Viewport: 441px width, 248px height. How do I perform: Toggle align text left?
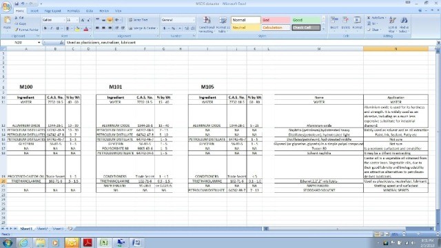pos(98,28)
